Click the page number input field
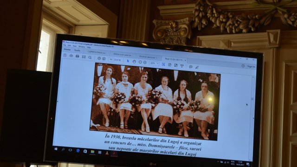 pyautogui.click(x=111, y=59)
